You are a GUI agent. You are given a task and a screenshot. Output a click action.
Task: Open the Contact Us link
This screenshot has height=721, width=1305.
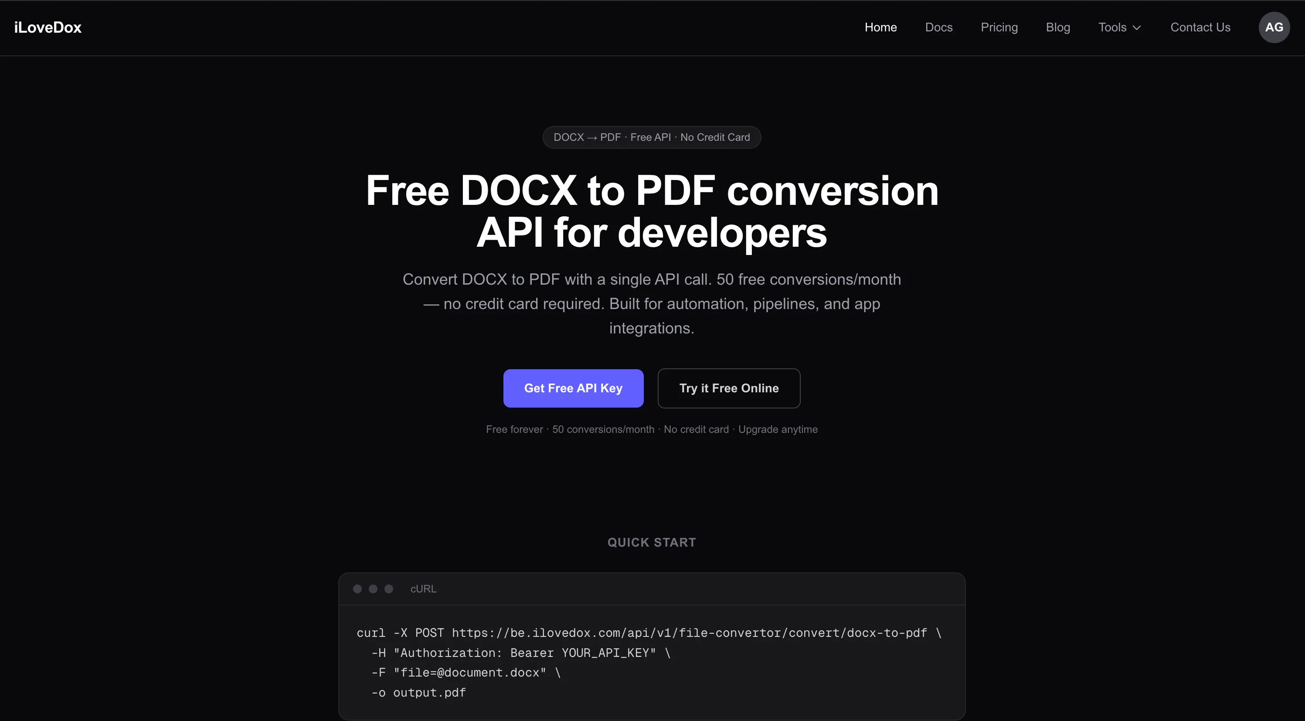(1200, 27)
